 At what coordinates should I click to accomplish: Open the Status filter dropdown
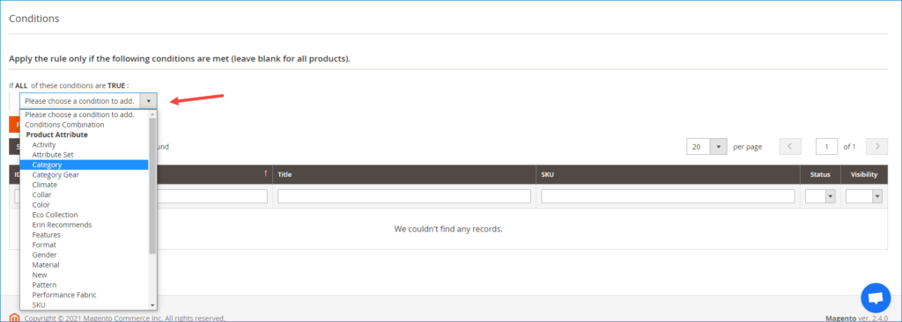820,196
